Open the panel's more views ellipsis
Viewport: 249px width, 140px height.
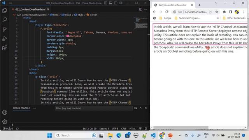[35, 108]
